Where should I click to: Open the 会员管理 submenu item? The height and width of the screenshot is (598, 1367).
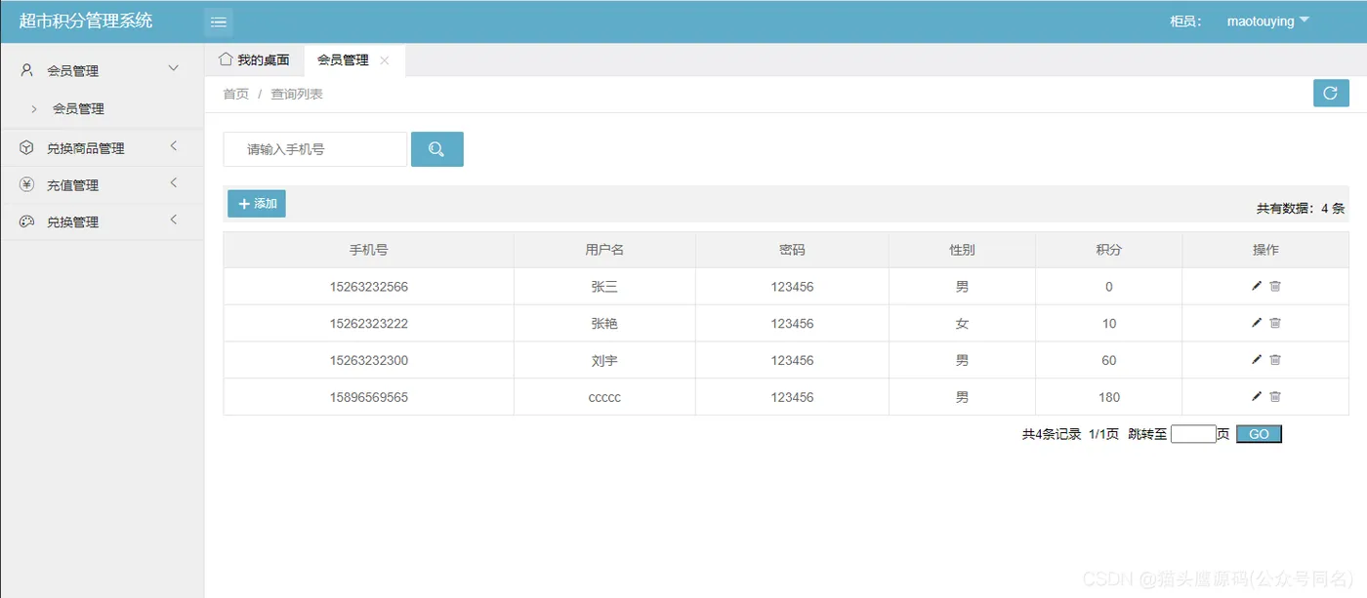(x=78, y=109)
